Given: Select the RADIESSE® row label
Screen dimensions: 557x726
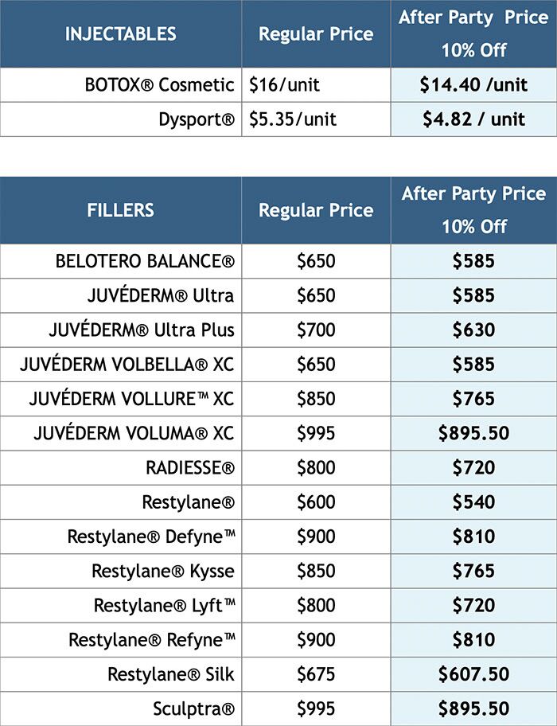Looking at the screenshot, I should click(190, 467).
